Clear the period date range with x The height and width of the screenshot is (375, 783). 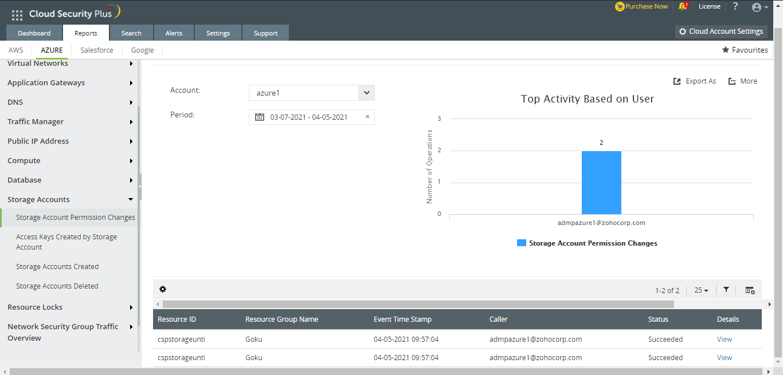tap(367, 117)
